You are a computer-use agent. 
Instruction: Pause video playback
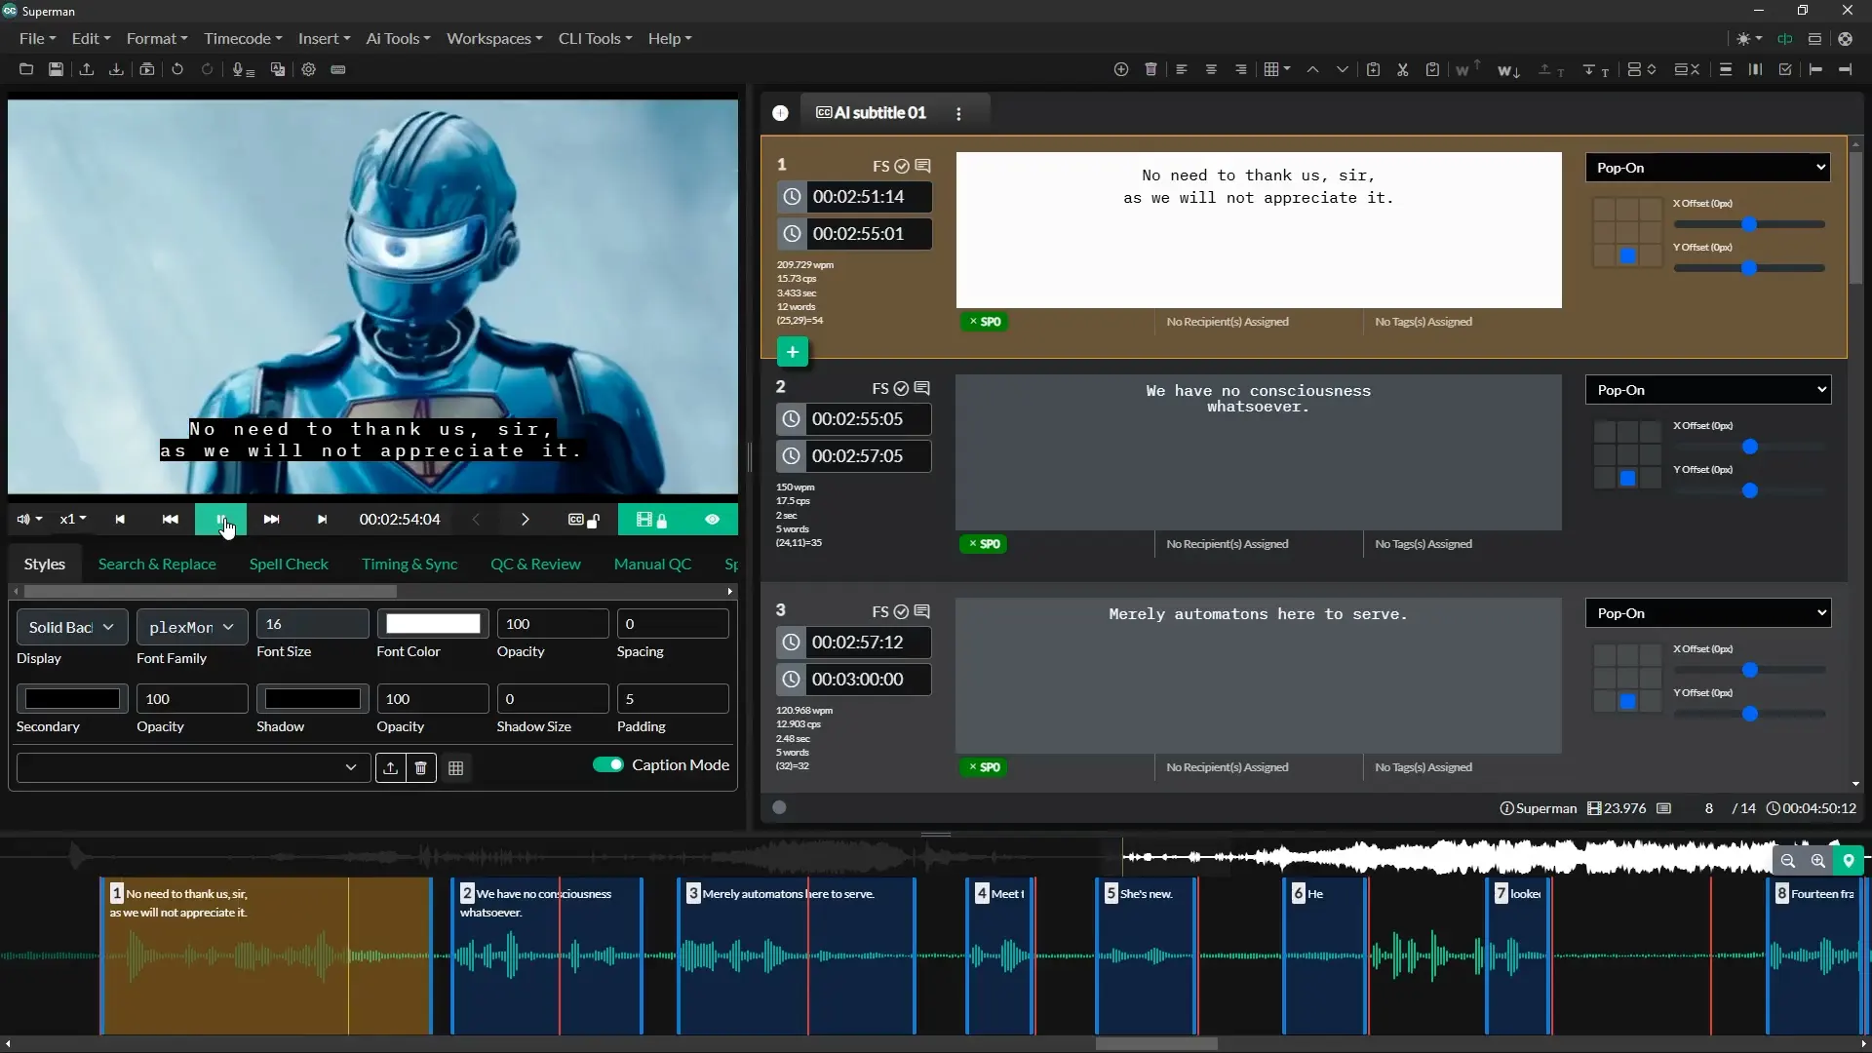(220, 520)
